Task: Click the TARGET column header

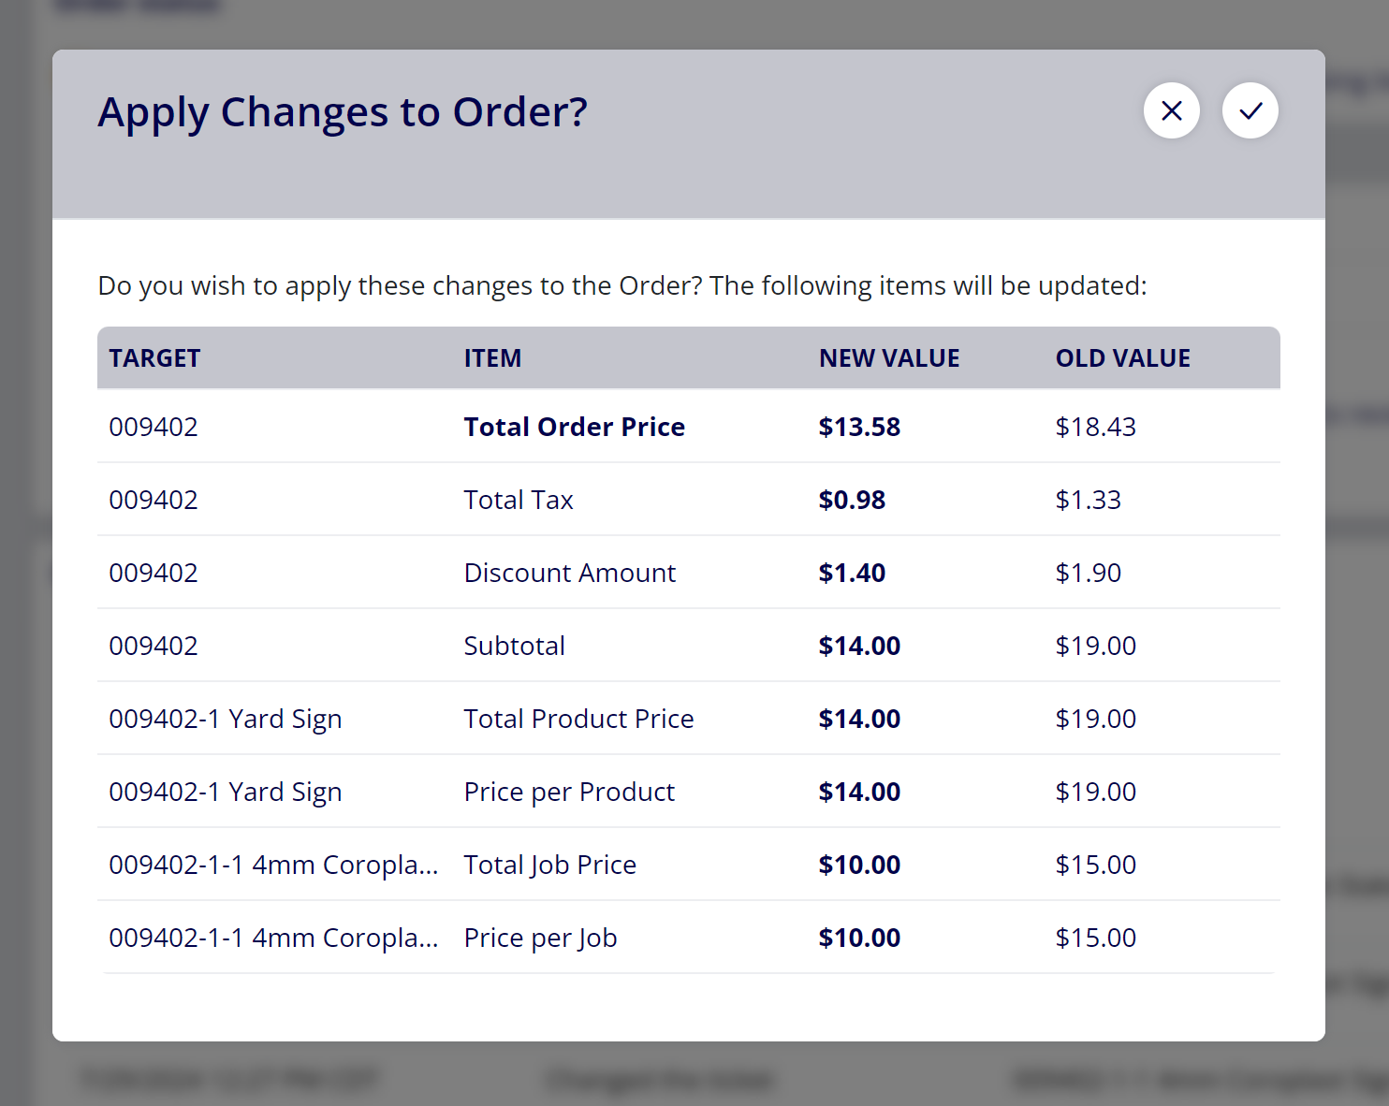Action: point(154,358)
